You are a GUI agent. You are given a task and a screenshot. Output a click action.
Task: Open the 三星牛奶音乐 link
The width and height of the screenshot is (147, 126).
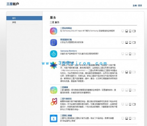[66, 99]
